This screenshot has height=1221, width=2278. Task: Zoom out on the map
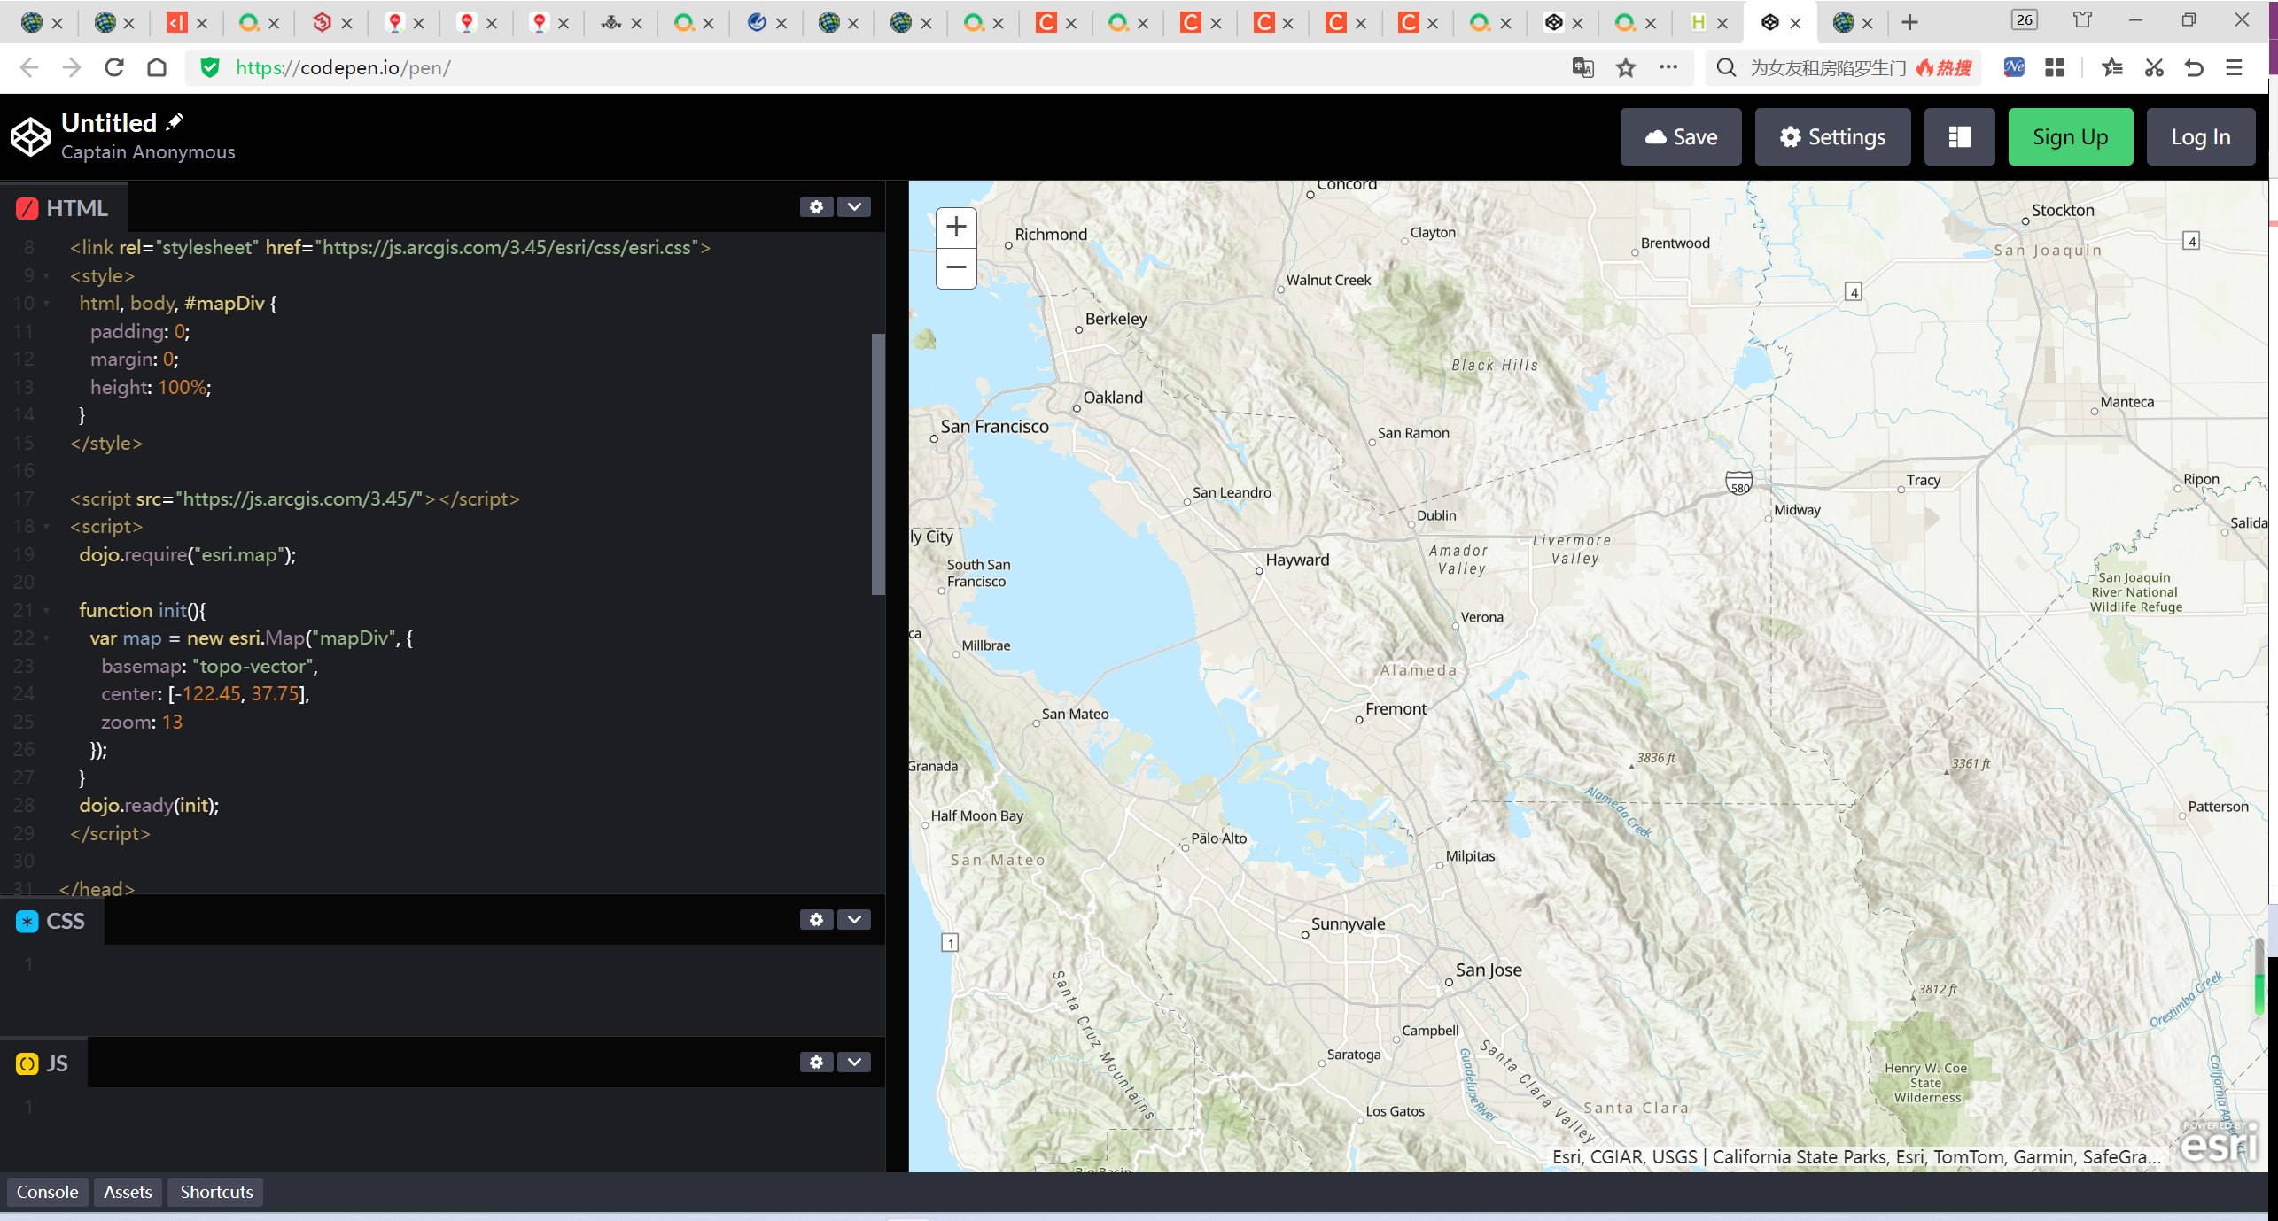[x=955, y=267]
